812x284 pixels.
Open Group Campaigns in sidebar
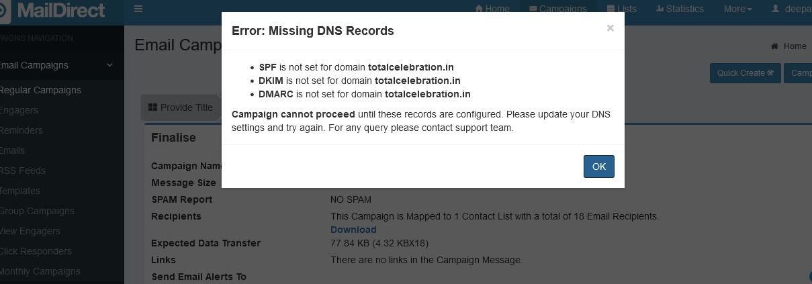coord(37,211)
